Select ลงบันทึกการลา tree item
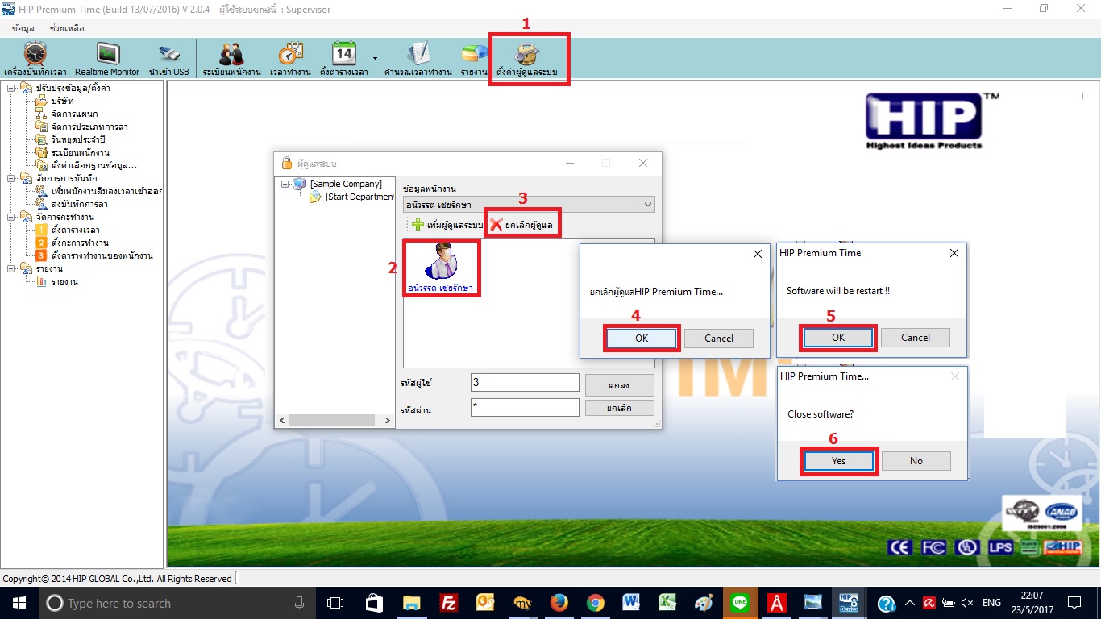The height and width of the screenshot is (619, 1101). click(79, 204)
